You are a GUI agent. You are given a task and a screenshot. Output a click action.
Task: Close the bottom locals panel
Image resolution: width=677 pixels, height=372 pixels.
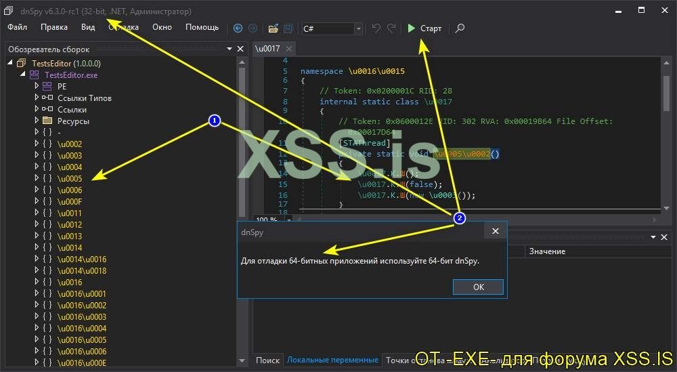[x=664, y=236]
